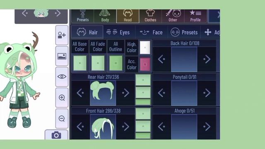Click the camera screenshot button
The height and width of the screenshot is (149, 265).
(56, 135)
